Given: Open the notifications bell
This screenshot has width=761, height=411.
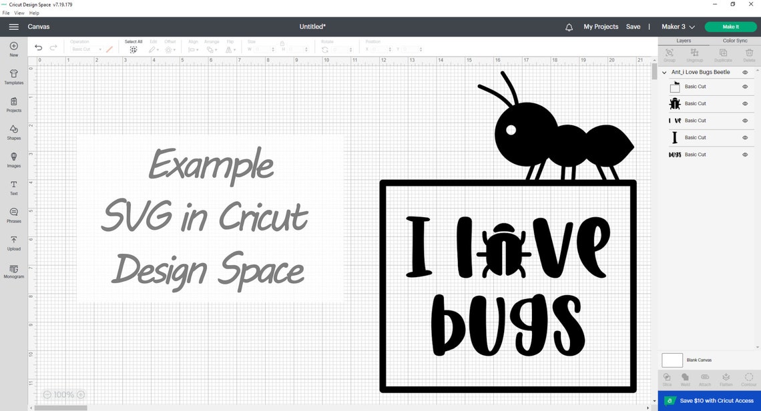Looking at the screenshot, I should [x=569, y=27].
